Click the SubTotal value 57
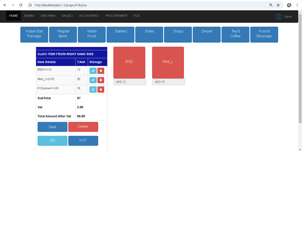The image size is (302, 226). [x=79, y=98]
